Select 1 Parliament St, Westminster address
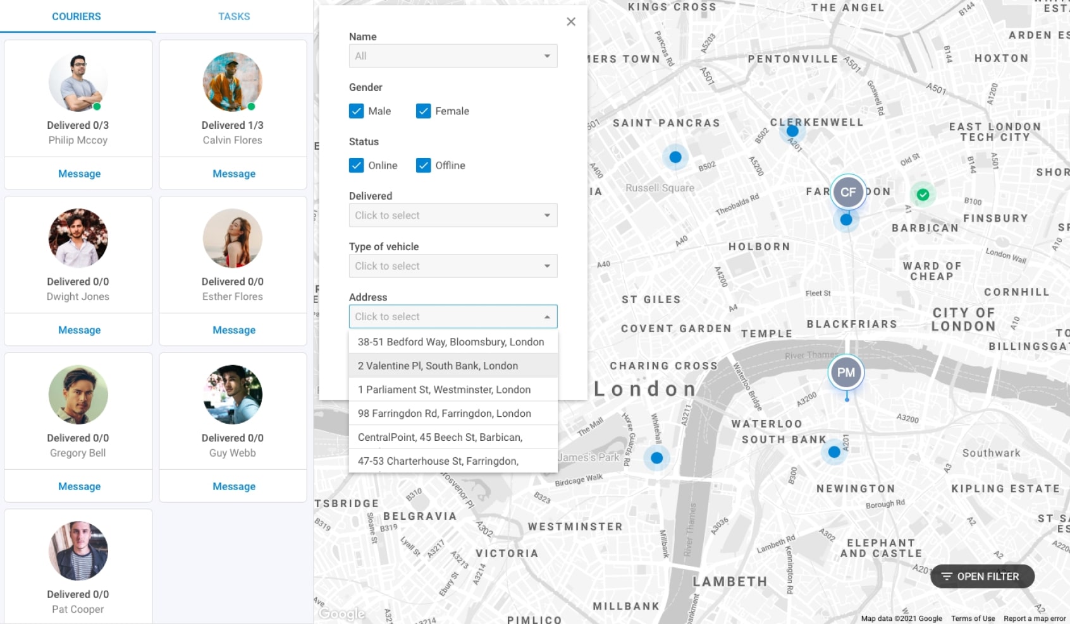The width and height of the screenshot is (1070, 624). pos(453,390)
